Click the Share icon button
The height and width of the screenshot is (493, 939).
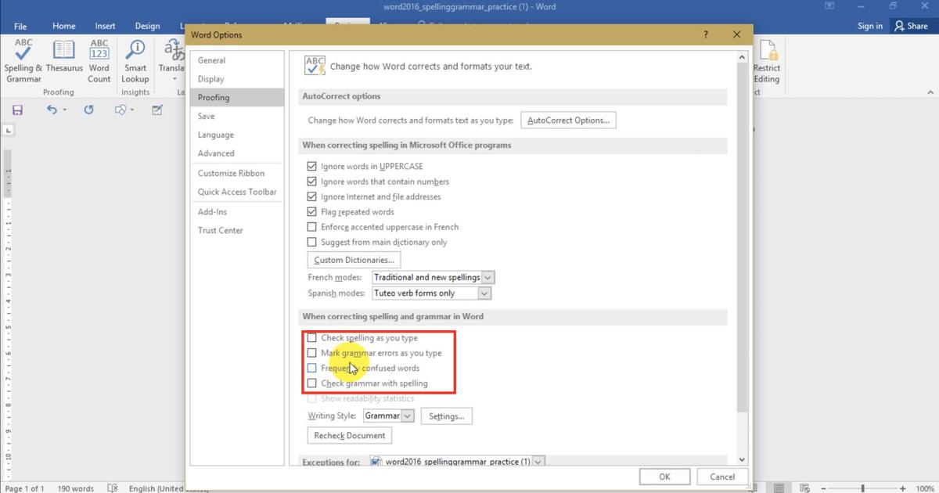pos(912,26)
